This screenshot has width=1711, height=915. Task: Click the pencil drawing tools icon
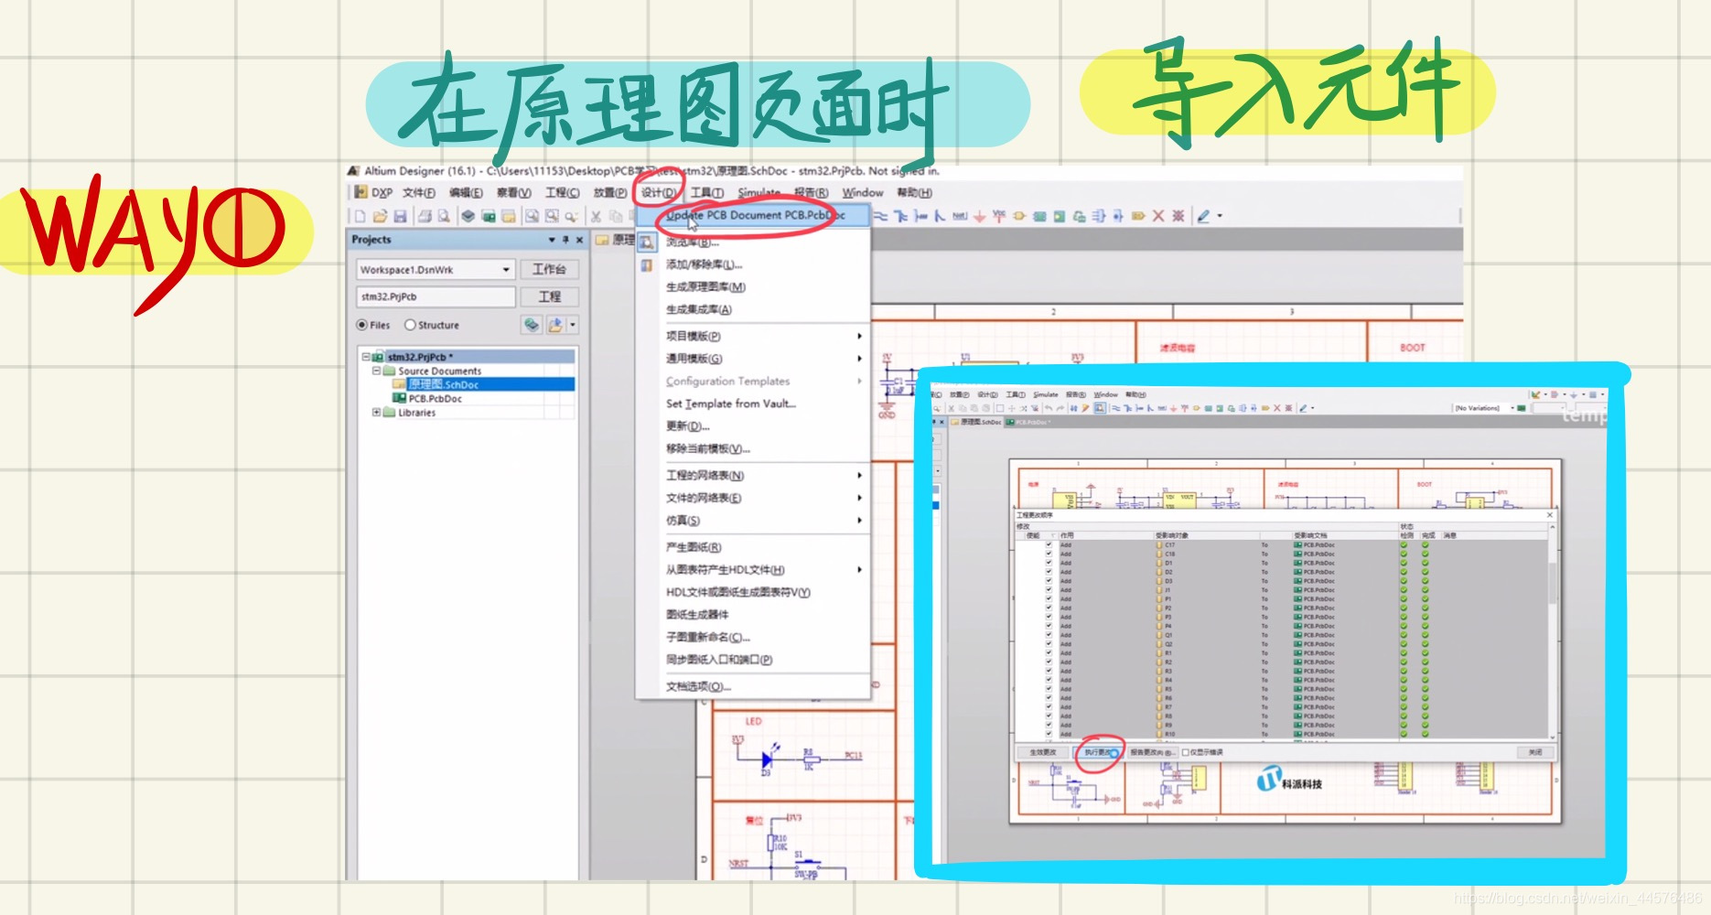pyautogui.click(x=1204, y=216)
